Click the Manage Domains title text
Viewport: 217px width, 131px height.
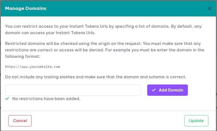[x=26, y=8]
